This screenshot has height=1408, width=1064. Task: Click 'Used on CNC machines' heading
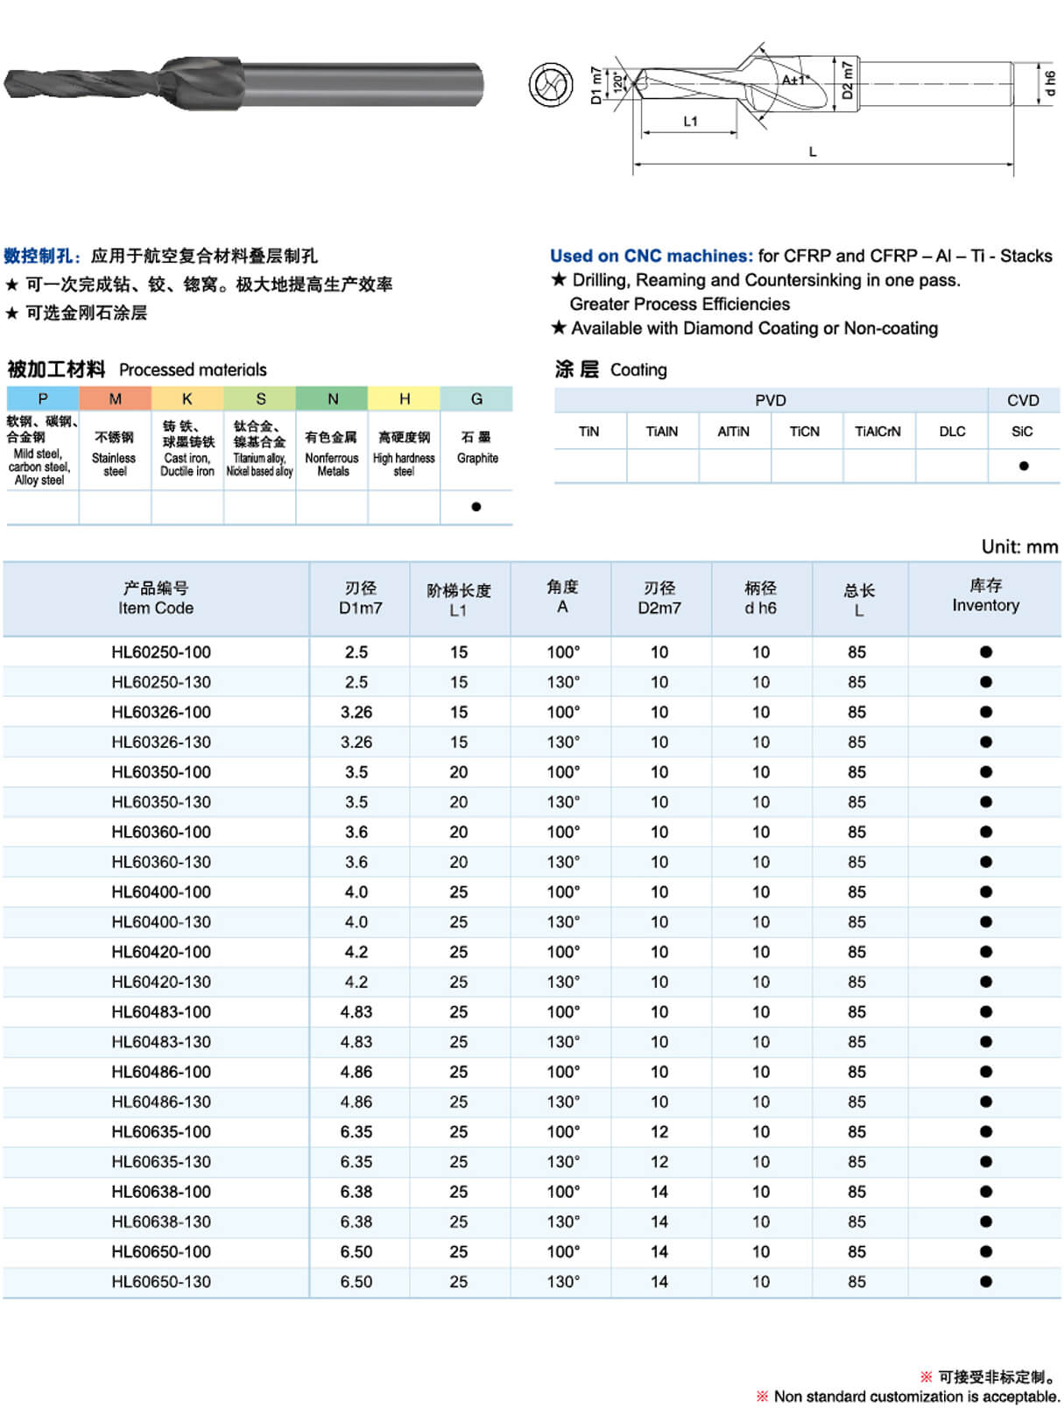click(x=651, y=256)
